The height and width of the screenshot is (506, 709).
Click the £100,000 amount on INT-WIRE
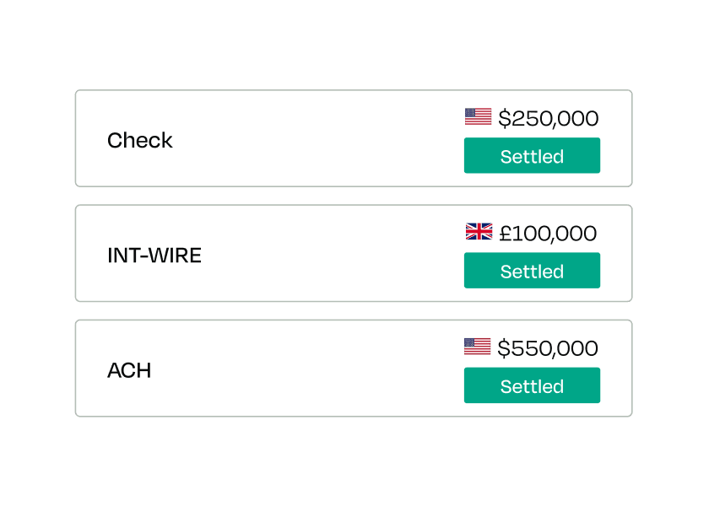point(547,233)
